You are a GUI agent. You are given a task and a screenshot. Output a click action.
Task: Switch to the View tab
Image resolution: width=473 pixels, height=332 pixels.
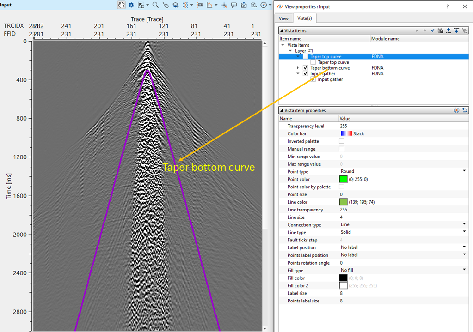click(283, 18)
